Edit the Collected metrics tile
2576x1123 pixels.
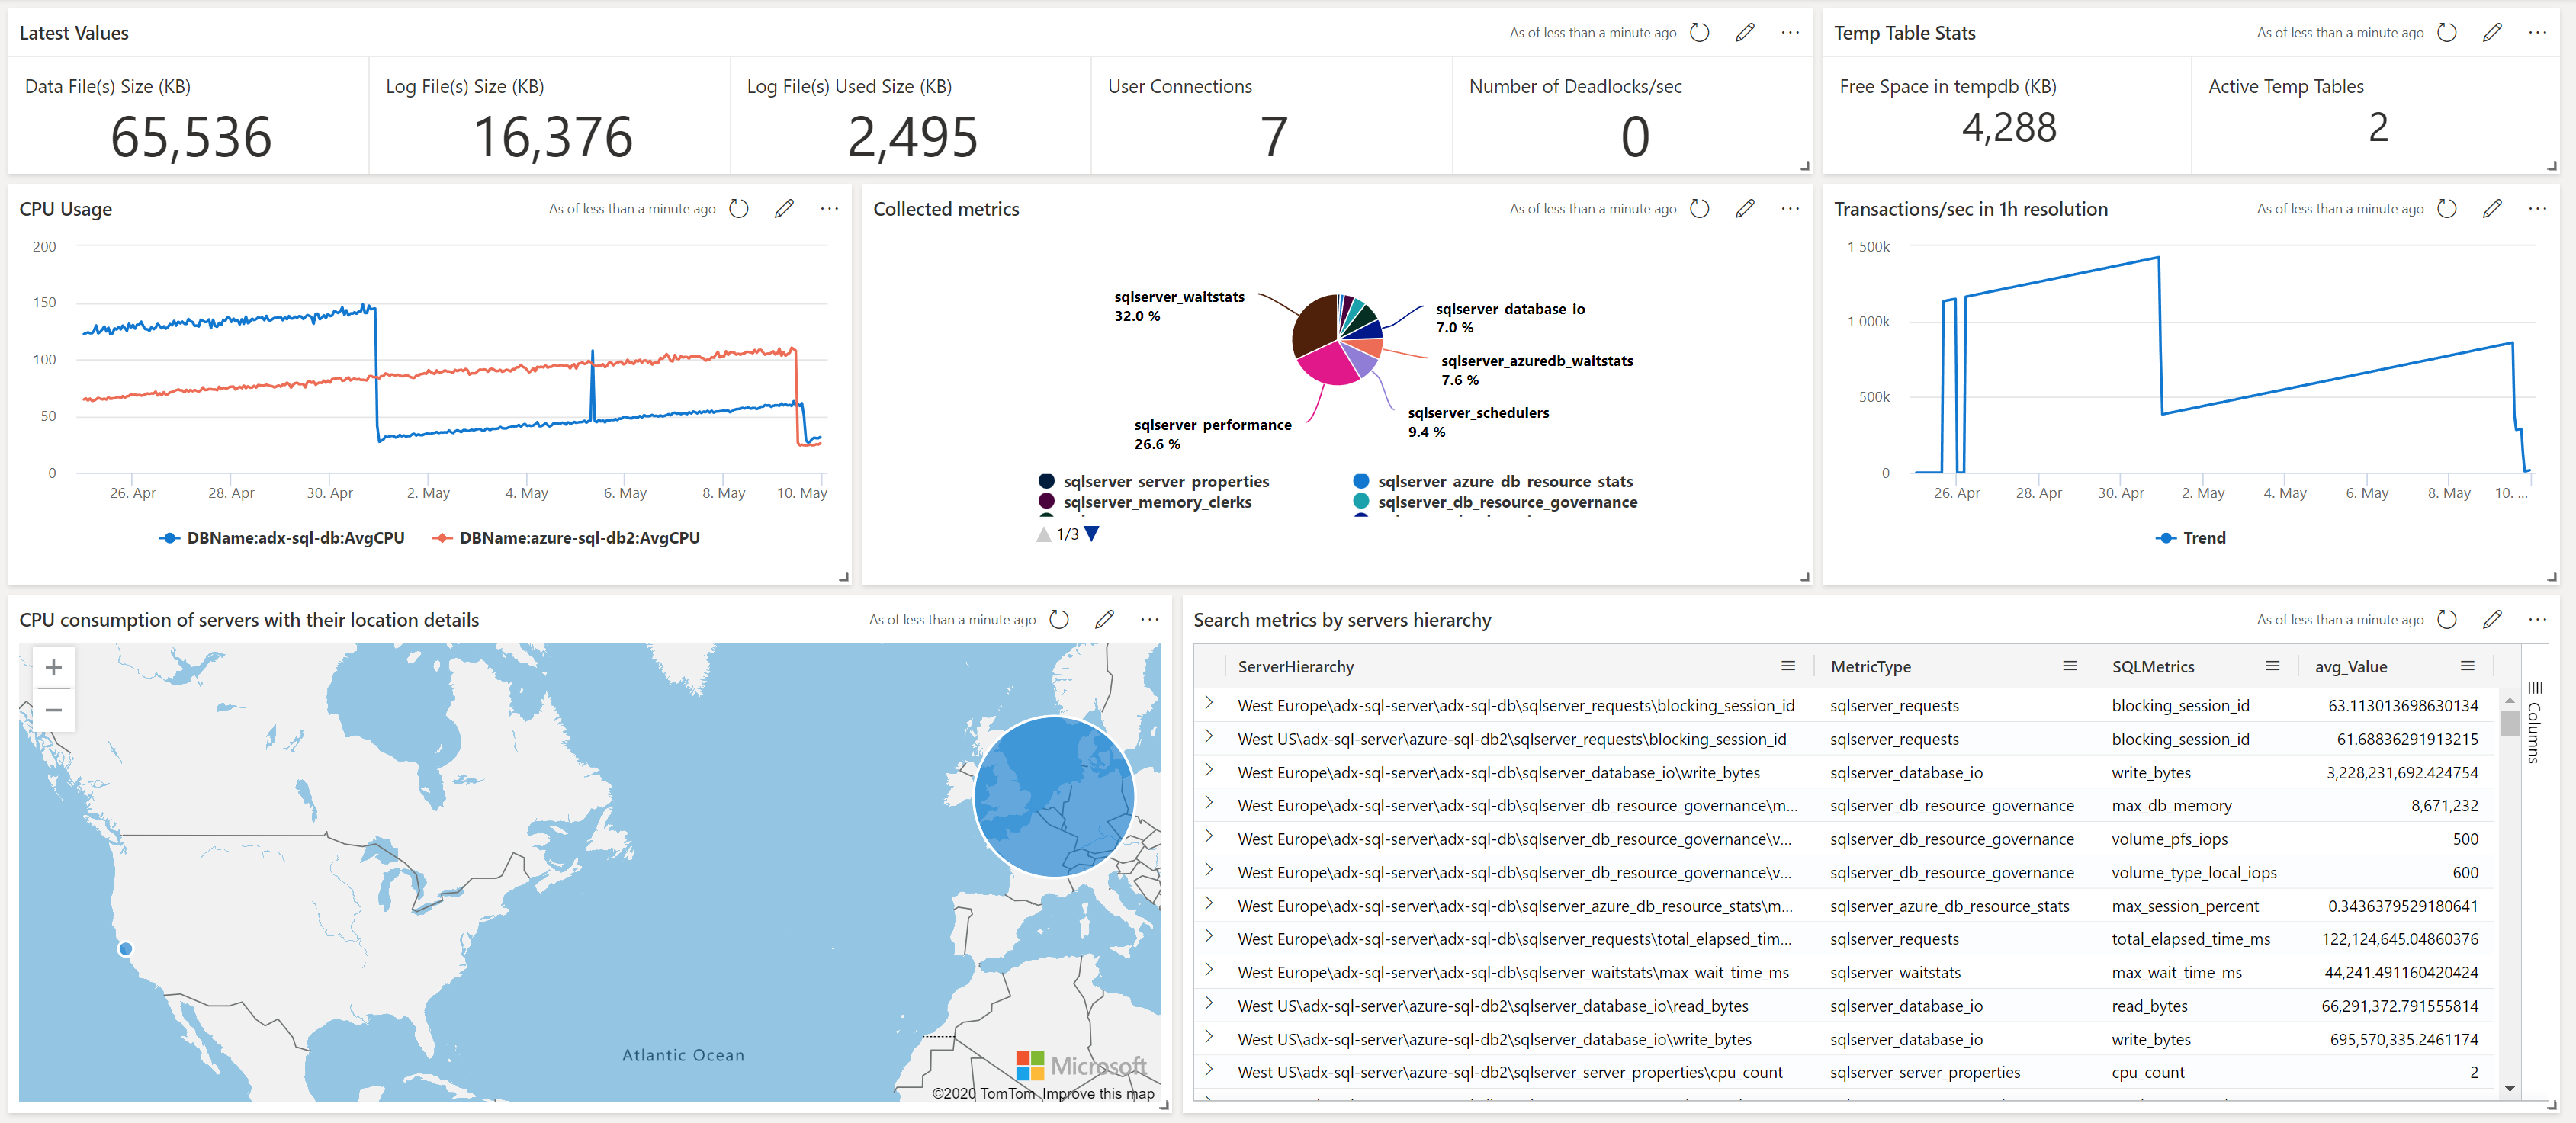[1745, 209]
